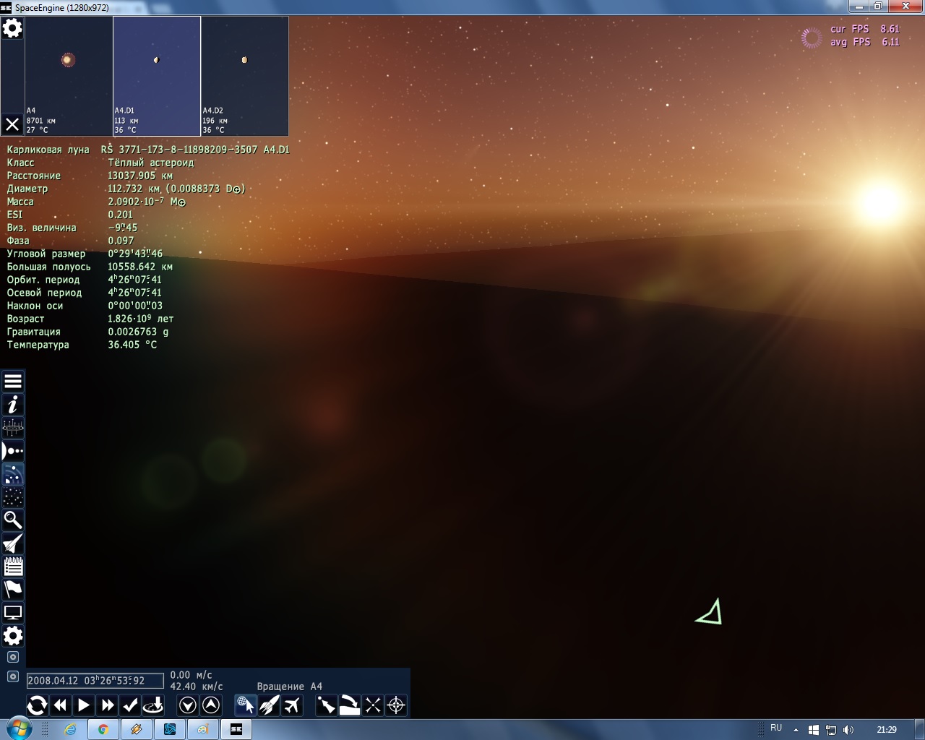Click the taskbar clock 21:29
925x740 pixels.
tap(887, 730)
